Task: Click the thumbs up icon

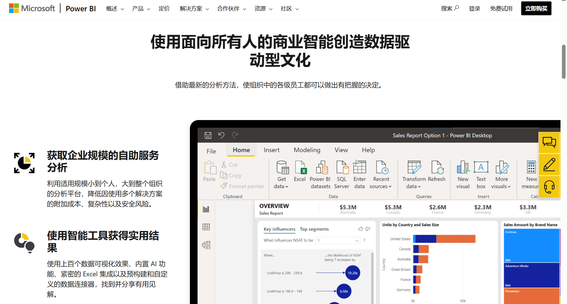Action: point(361,229)
